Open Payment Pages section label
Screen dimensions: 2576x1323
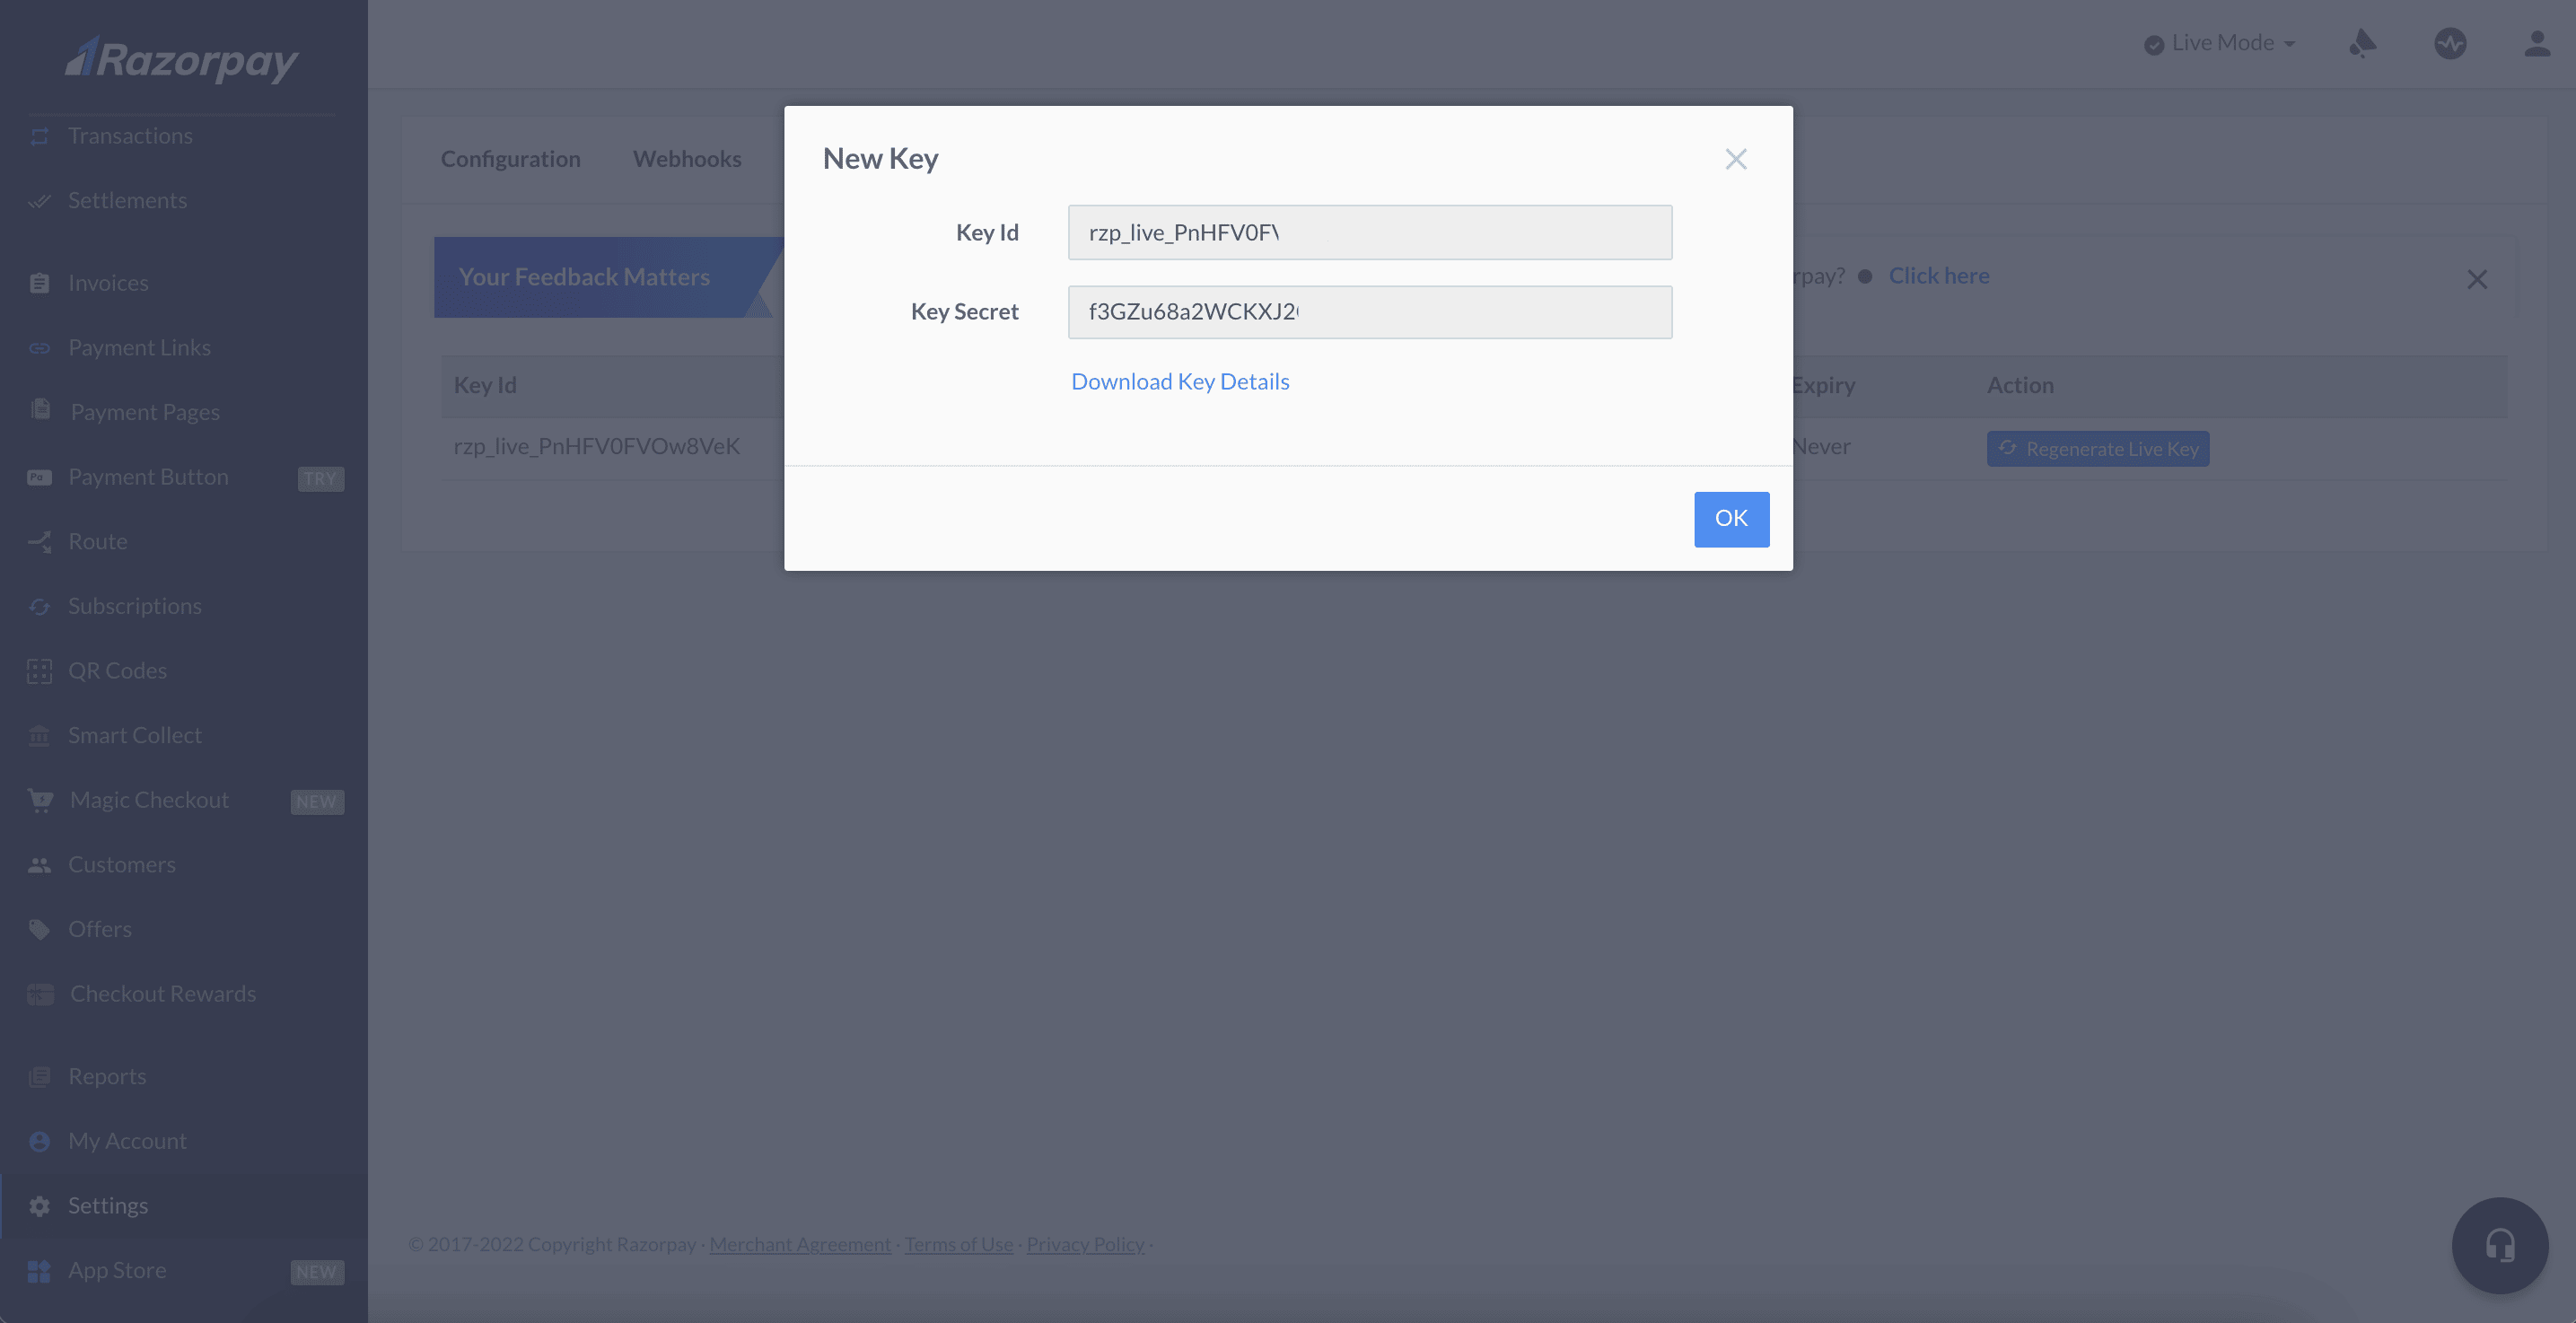click(145, 412)
